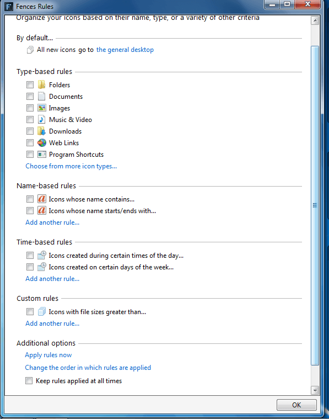The image size is (329, 419).
Task: Click the Music & Video note icon
Action: 41,119
